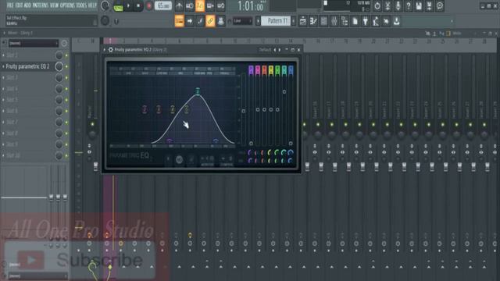Screen dimensions: 500x281
Task: Open the Default preset selector in EQ window
Action: pyautogui.click(x=264, y=50)
